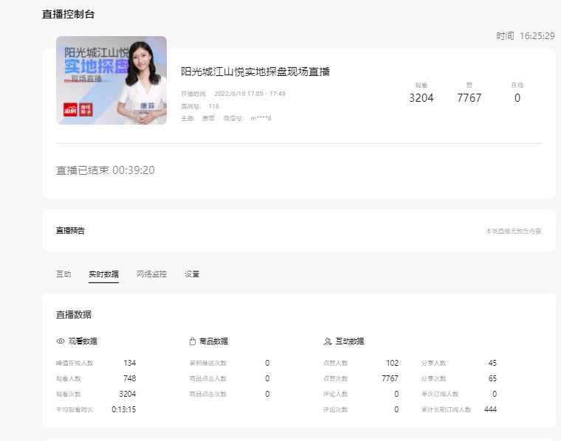This screenshot has height=441, width=561.
Task: Click the user icon beside 互动数据
Action: [327, 341]
